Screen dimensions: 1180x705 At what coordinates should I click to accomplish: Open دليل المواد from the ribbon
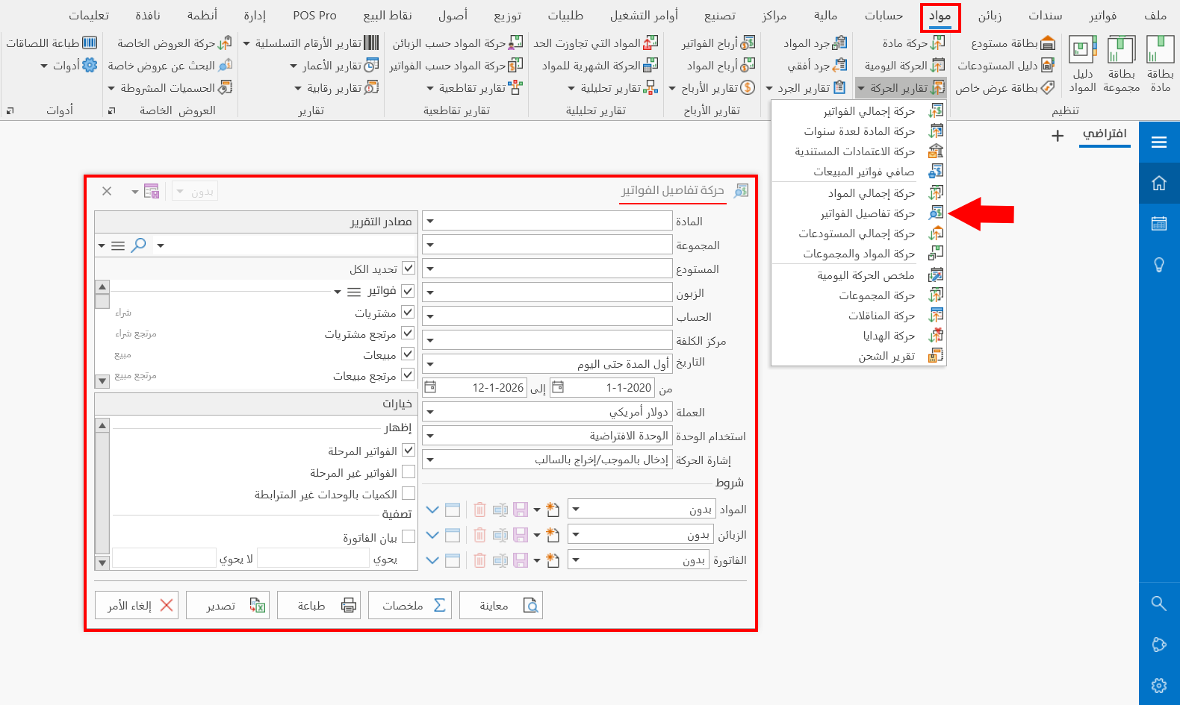point(1083,65)
